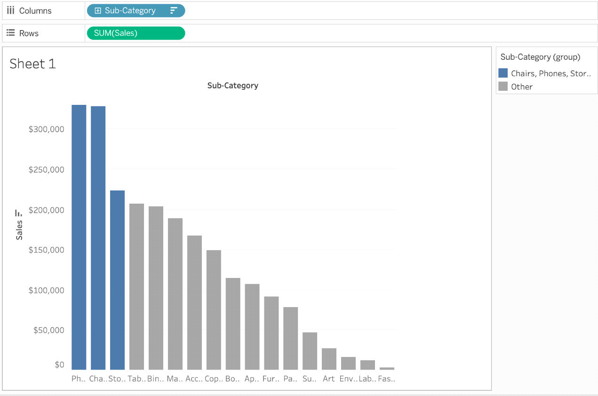This screenshot has height=396, width=598.
Task: Select the Sub-Category pill in Columns
Action: click(x=136, y=10)
